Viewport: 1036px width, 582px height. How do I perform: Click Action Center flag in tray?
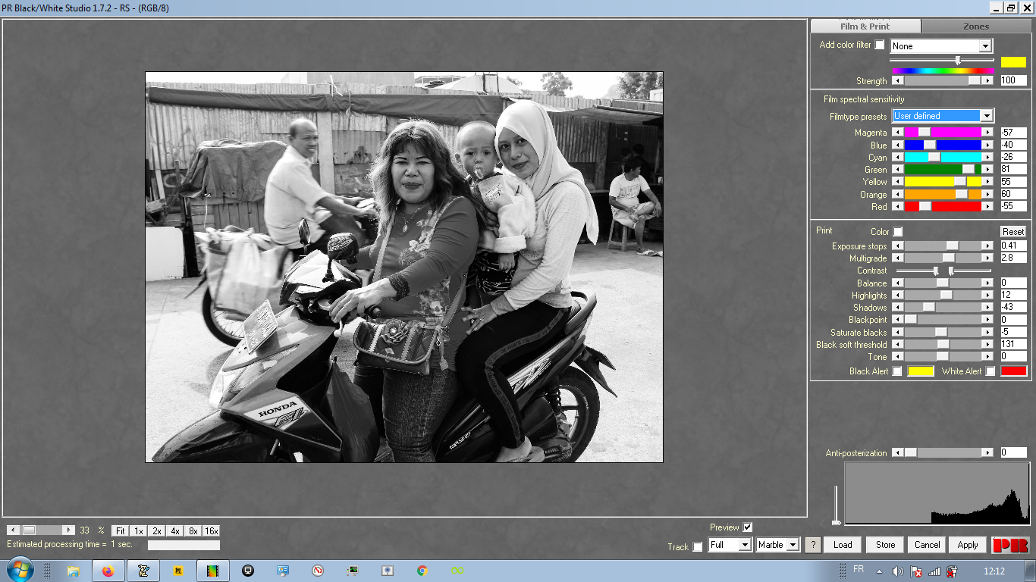(x=916, y=571)
